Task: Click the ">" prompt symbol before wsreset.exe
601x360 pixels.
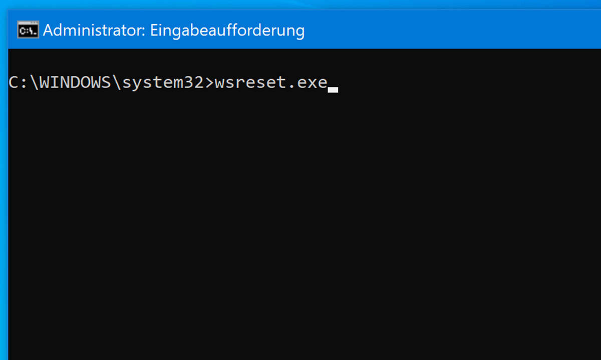Action: pos(209,83)
